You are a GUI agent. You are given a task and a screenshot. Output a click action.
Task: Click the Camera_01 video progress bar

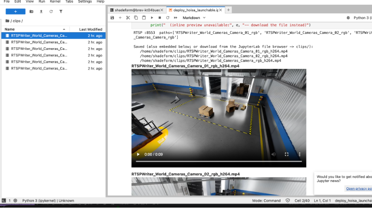219,161
